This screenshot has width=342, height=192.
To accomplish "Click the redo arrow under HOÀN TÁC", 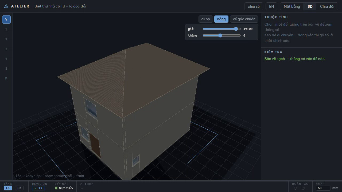I will (303, 188).
